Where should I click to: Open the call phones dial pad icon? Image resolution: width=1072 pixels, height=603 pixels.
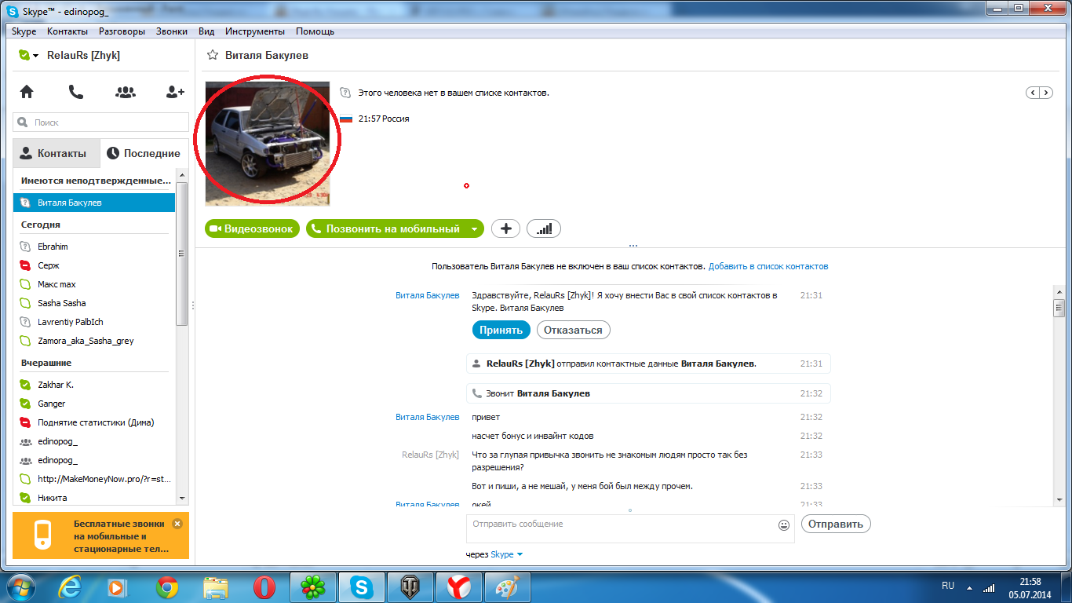75,92
